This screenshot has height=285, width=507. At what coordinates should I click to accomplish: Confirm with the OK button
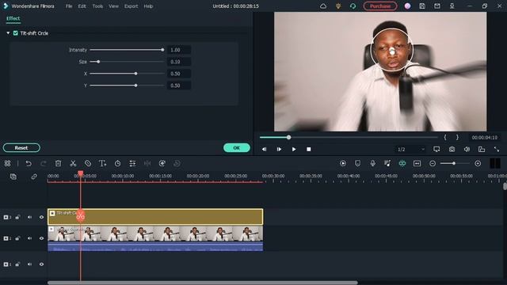click(237, 148)
